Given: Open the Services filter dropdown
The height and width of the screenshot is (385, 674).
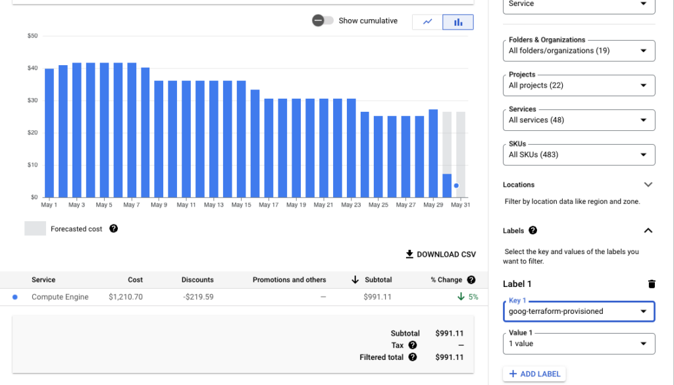Looking at the screenshot, I should [x=579, y=120].
